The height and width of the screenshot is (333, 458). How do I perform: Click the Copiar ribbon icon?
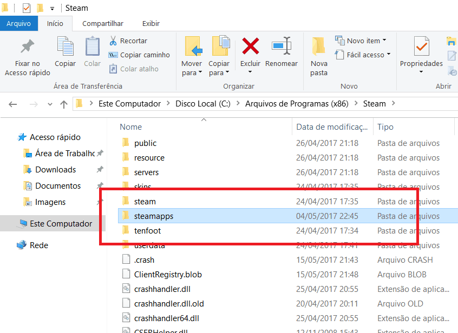coord(65,46)
